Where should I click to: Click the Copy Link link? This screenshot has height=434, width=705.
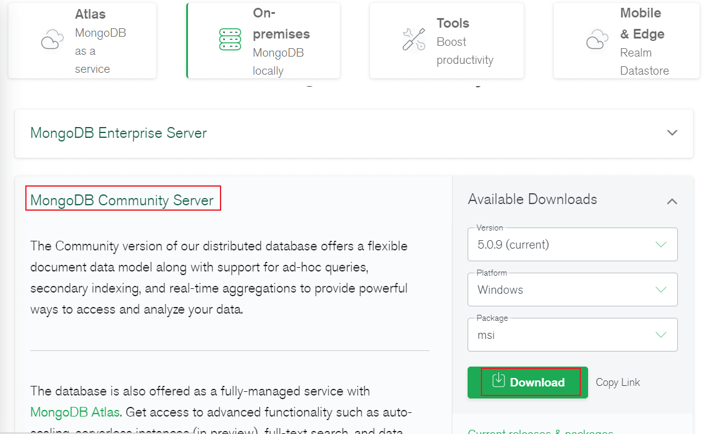618,382
